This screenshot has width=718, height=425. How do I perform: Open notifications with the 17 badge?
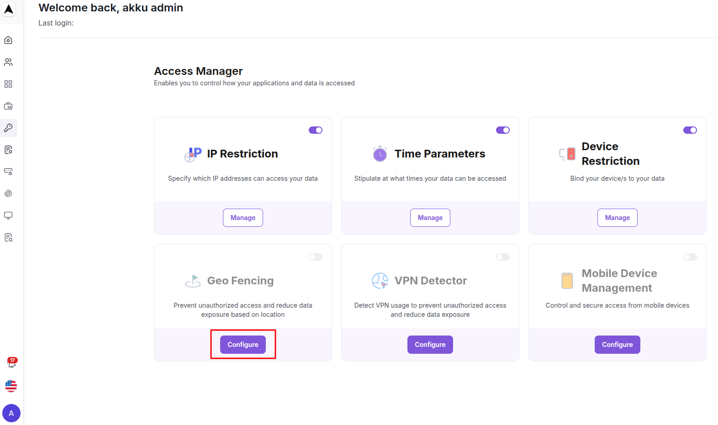(11, 363)
